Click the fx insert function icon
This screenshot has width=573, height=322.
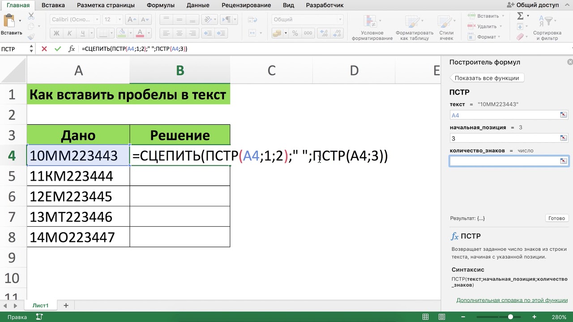(x=71, y=49)
